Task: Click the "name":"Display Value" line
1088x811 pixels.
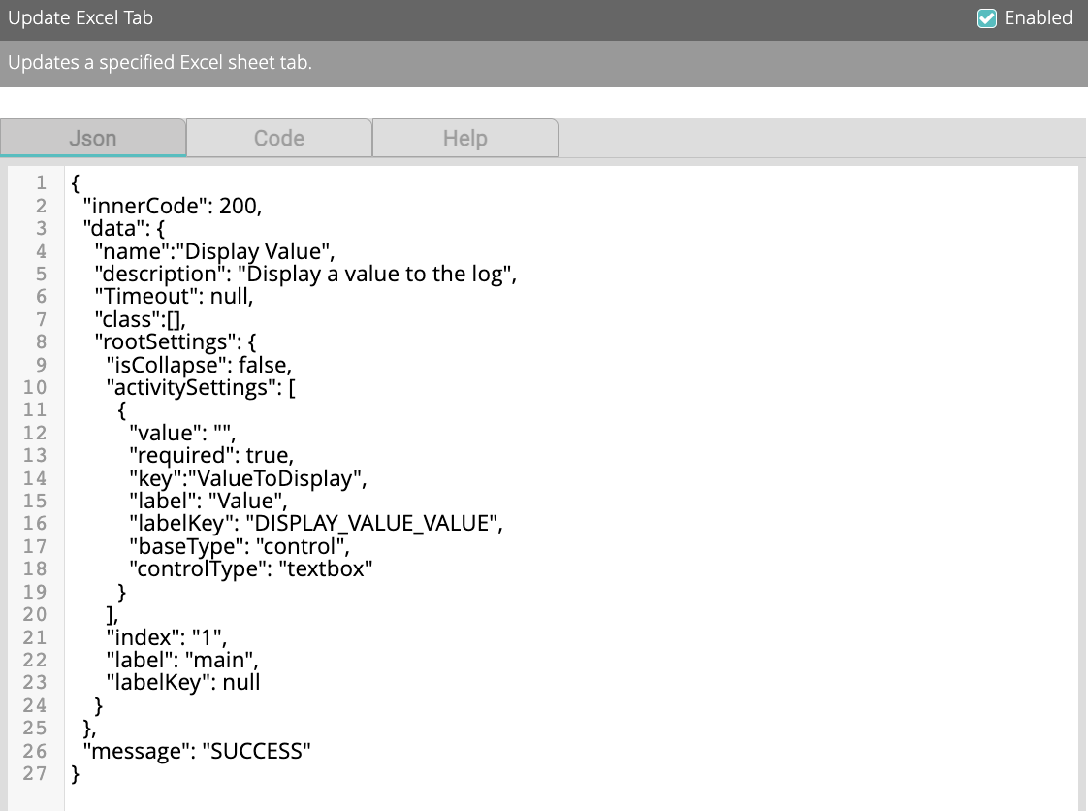Action: (214, 250)
